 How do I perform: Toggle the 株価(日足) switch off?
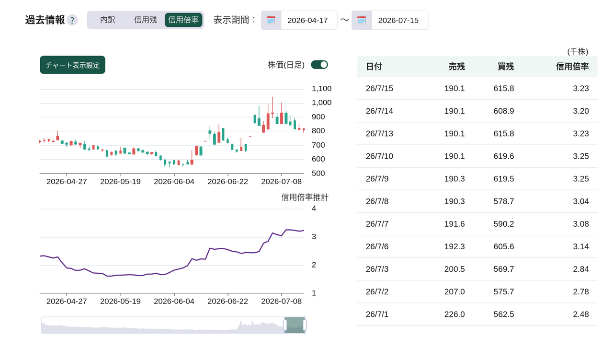tap(319, 65)
